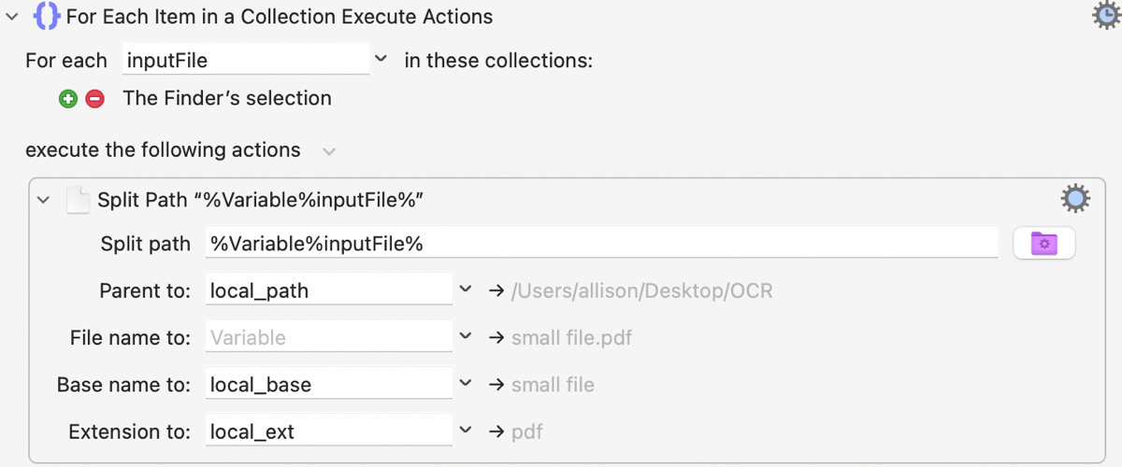1122x467 pixels.
Task: Click the empty File name to field
Action: pyautogui.click(x=328, y=337)
